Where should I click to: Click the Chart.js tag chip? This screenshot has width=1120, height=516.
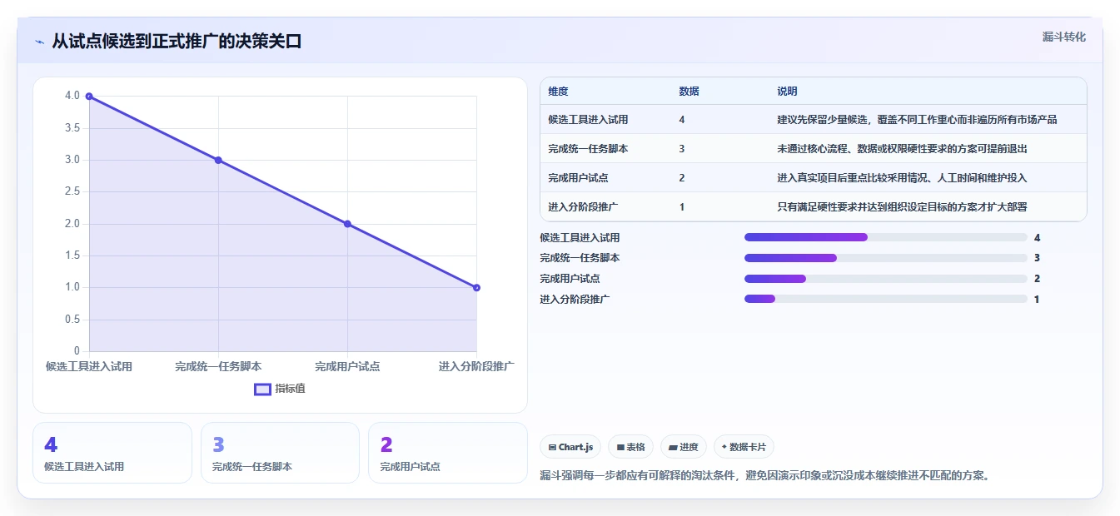pos(570,447)
